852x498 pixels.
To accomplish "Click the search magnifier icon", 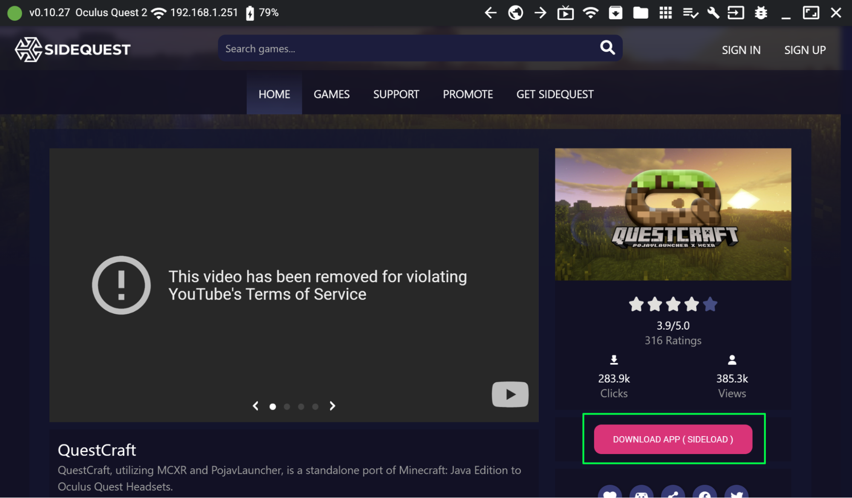I will (607, 47).
